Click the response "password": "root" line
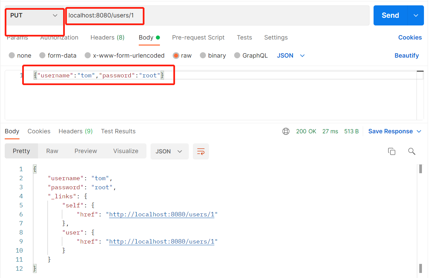430x278 pixels. click(x=82, y=187)
